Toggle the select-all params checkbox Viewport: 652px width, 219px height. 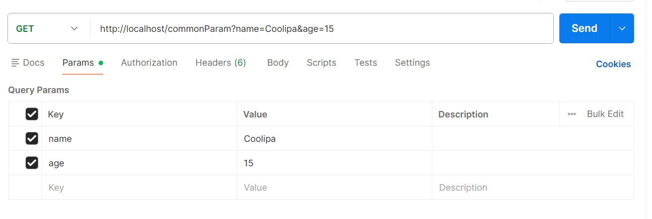[x=32, y=114]
